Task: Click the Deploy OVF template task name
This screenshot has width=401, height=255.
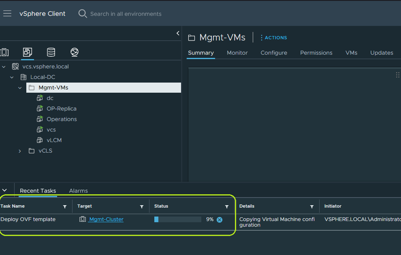Action: coord(28,219)
